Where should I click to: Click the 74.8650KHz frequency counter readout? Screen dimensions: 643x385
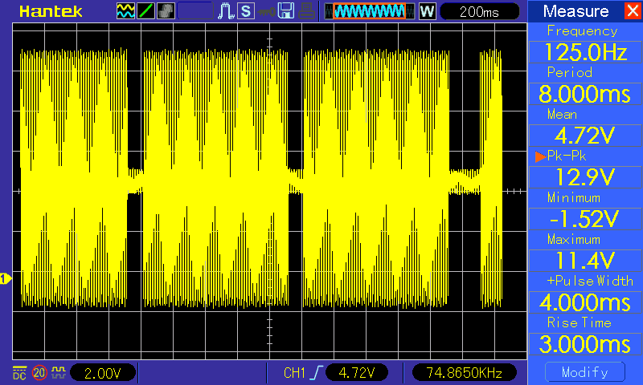[465, 373]
